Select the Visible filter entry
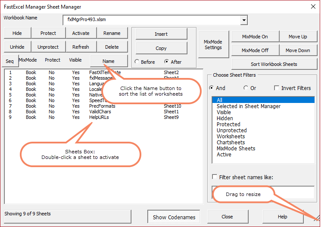This screenshot has width=321, height=227. [263, 112]
